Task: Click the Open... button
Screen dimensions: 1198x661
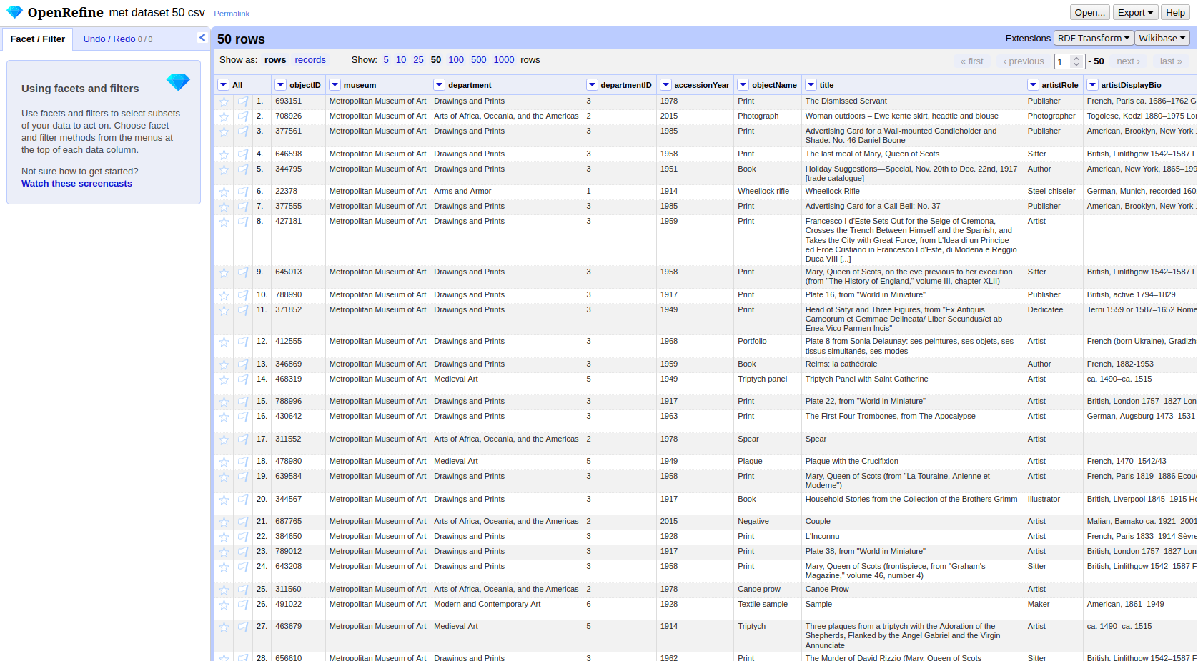Action: 1090,12
